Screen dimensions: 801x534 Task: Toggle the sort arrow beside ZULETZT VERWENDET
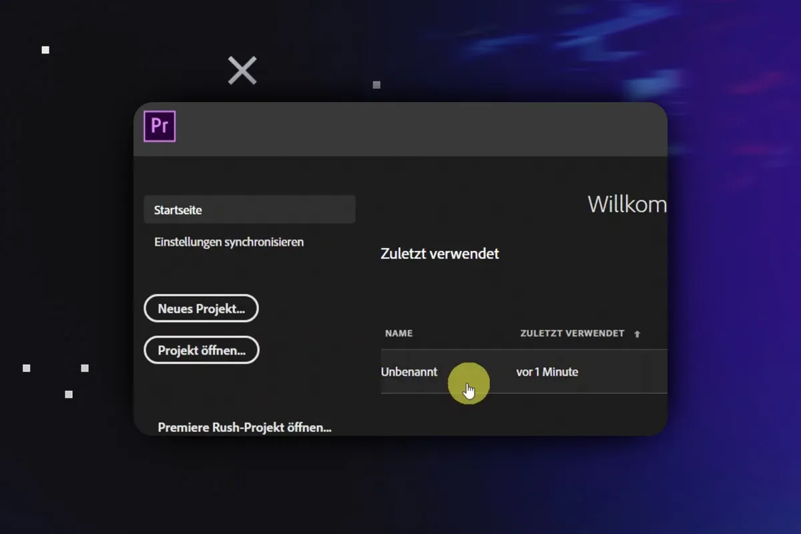pyautogui.click(x=637, y=334)
